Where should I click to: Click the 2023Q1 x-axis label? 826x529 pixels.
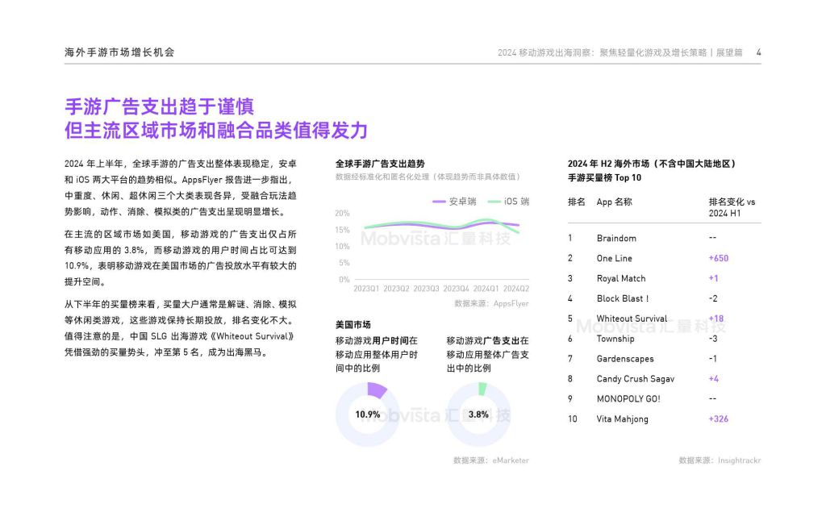(366, 289)
